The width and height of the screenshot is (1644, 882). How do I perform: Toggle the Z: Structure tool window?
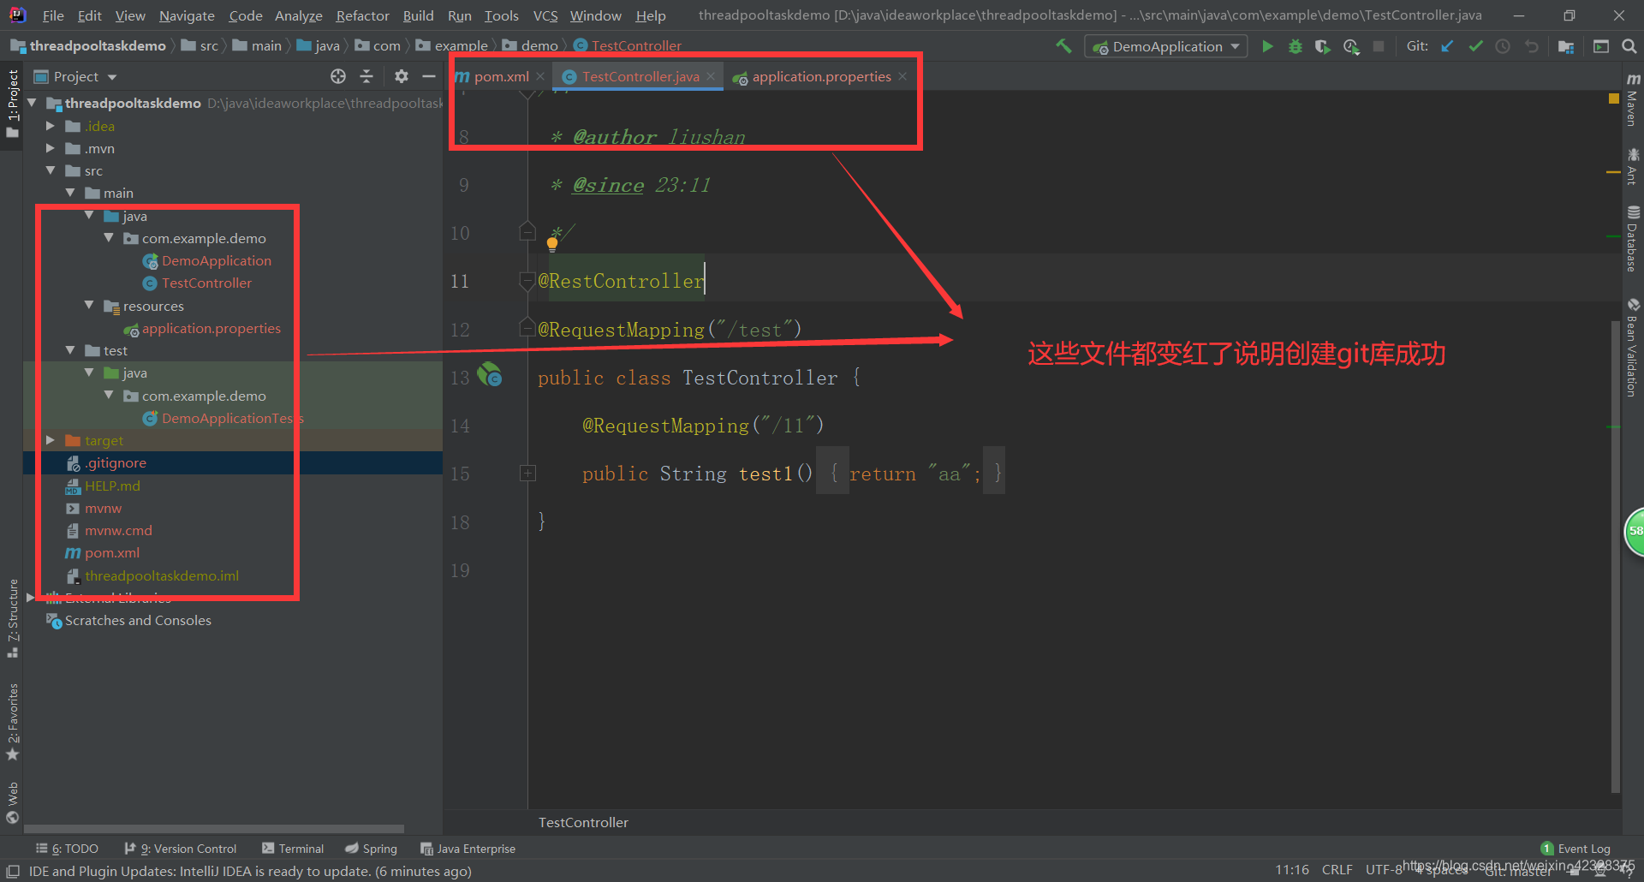coord(12,618)
